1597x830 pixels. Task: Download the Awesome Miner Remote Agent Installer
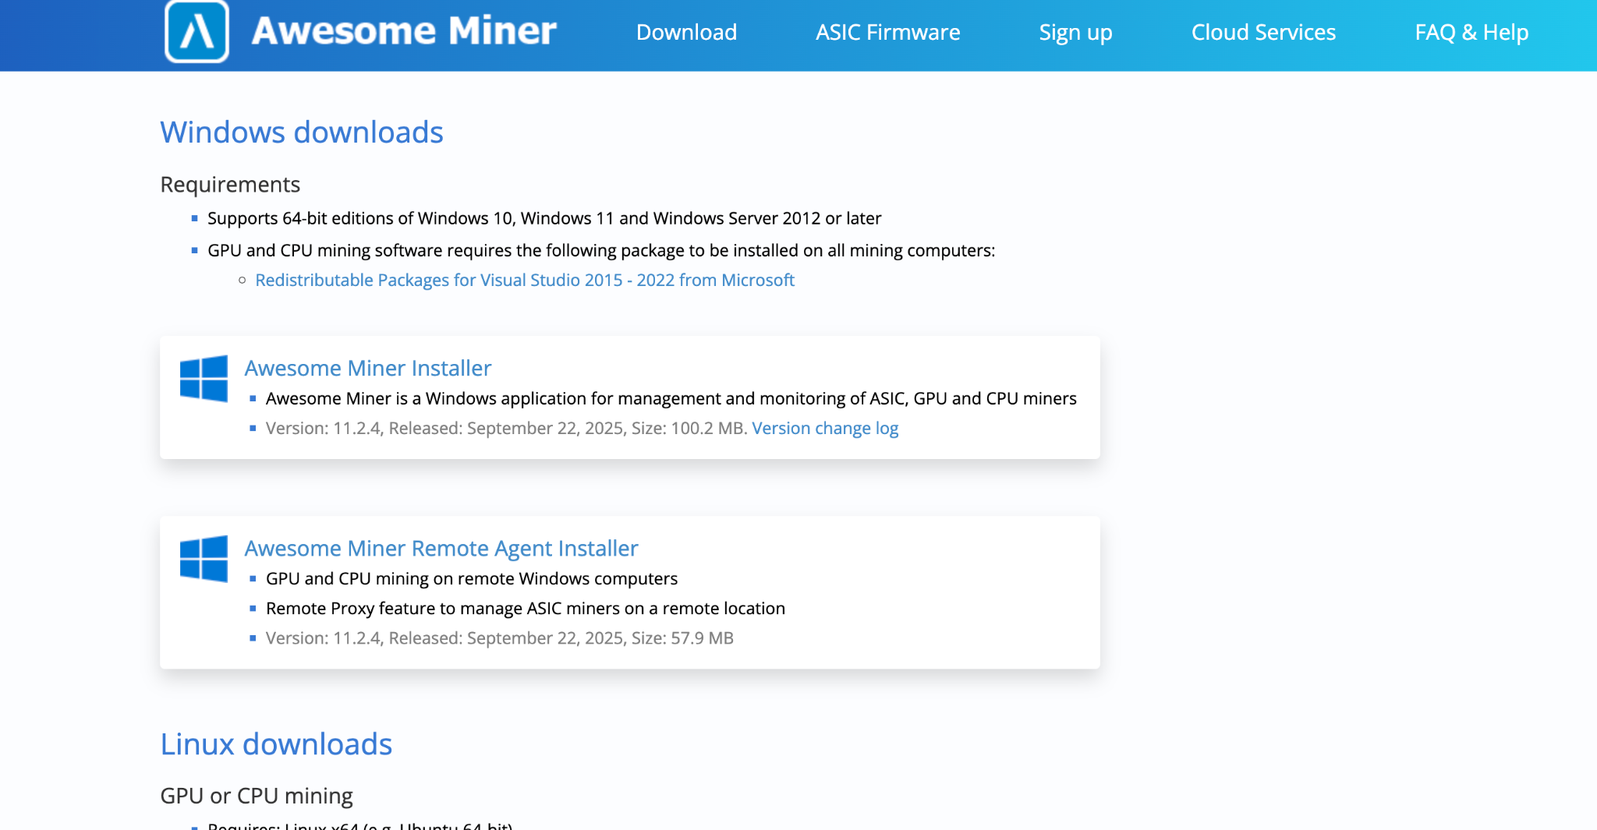pyautogui.click(x=441, y=548)
